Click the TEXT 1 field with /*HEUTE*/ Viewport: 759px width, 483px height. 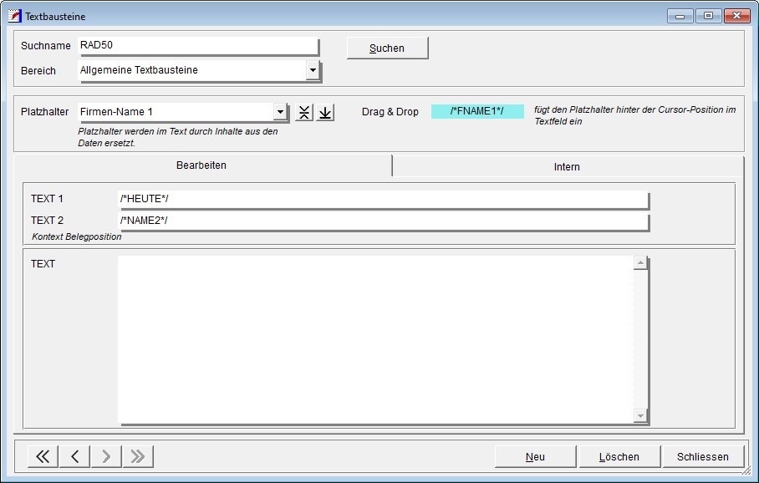click(x=383, y=199)
